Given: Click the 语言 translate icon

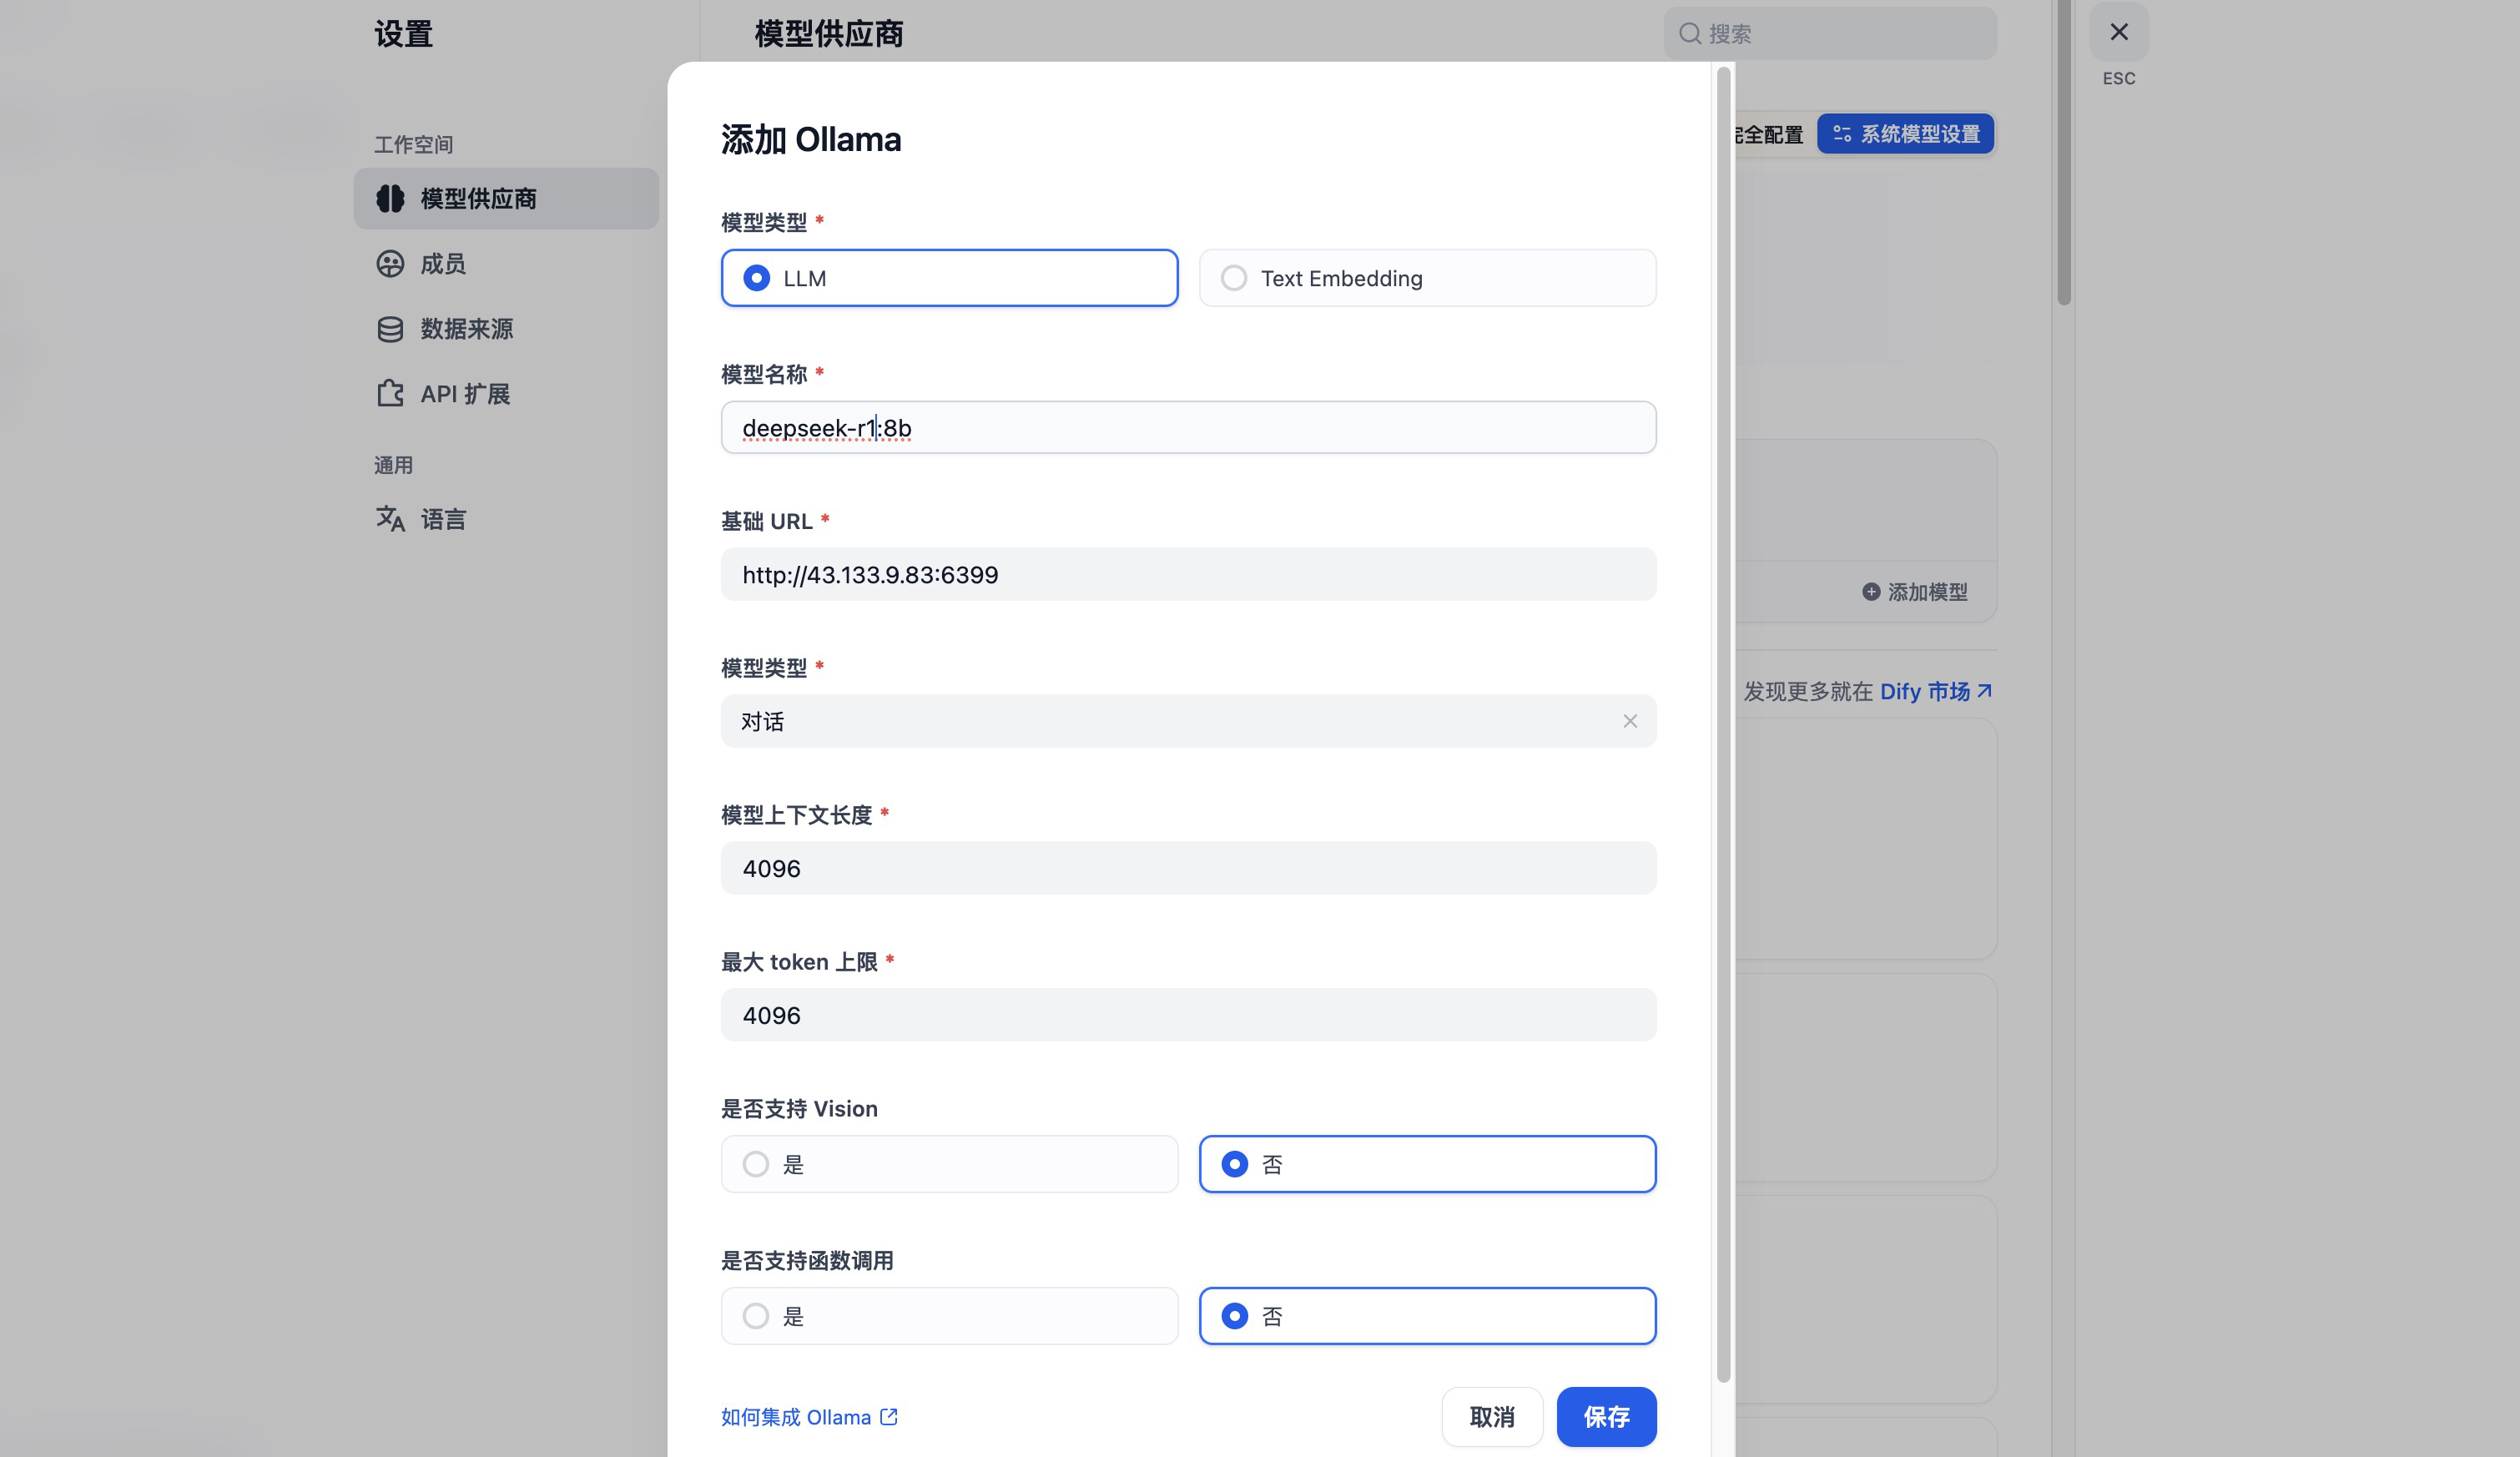Looking at the screenshot, I should coord(390,519).
